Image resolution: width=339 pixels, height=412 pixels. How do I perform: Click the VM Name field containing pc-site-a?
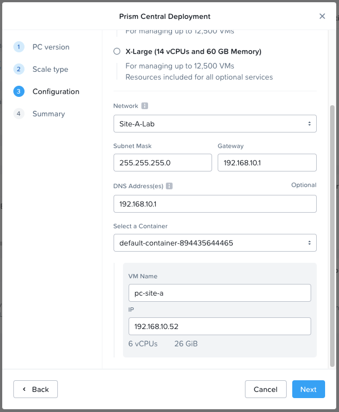219,293
